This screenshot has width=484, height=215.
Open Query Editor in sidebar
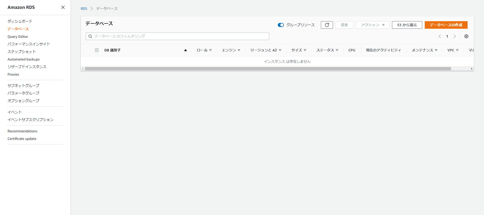[x=18, y=37]
